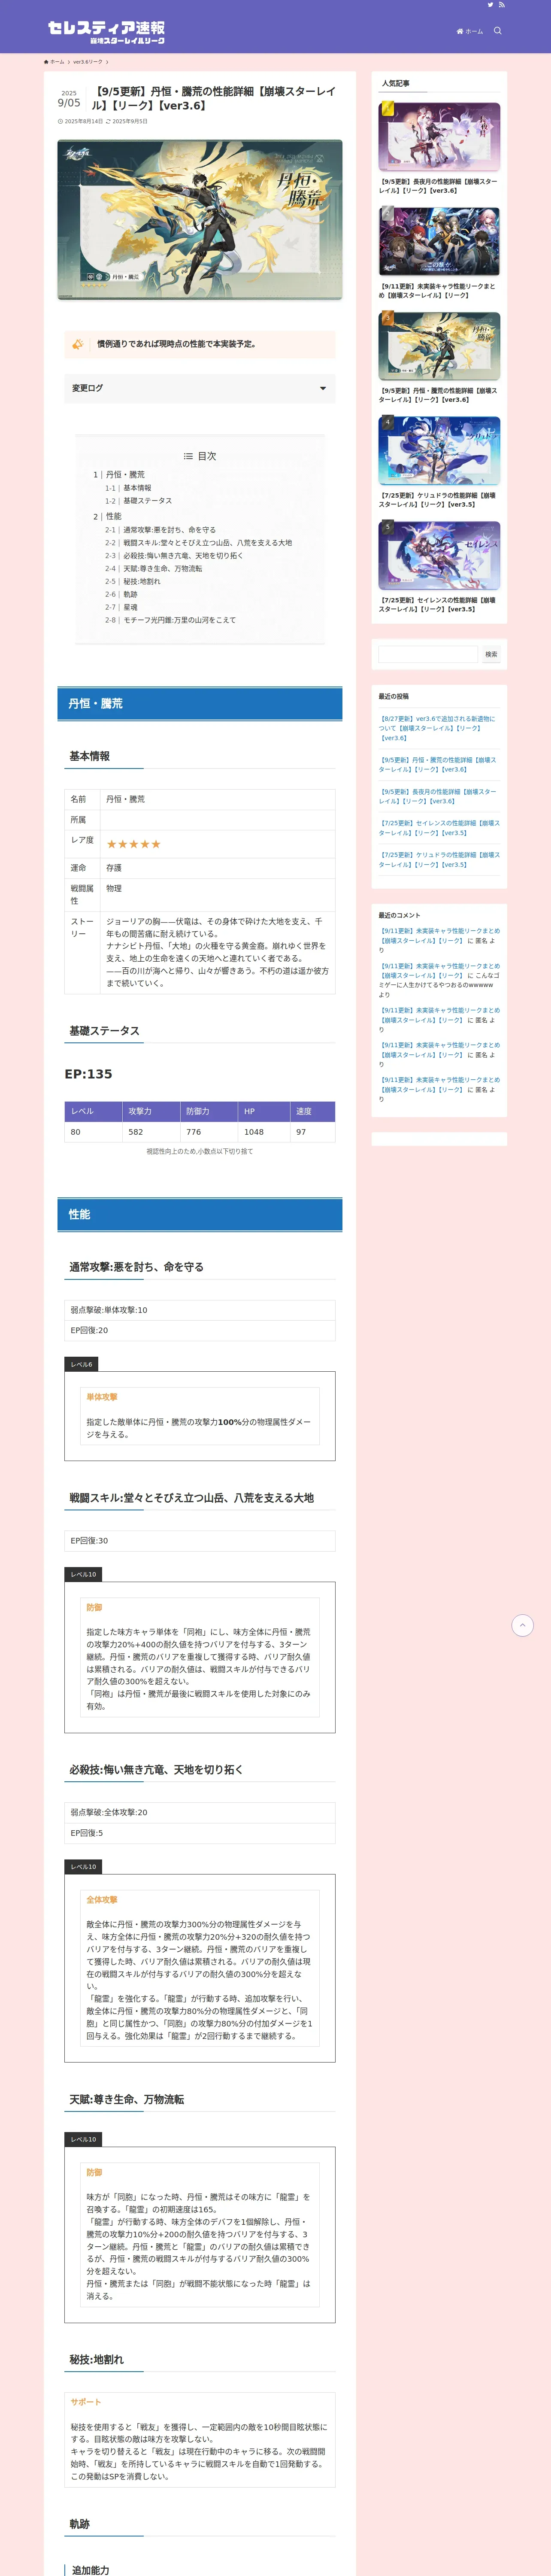Click the レベル6 label tab

(x=81, y=1364)
